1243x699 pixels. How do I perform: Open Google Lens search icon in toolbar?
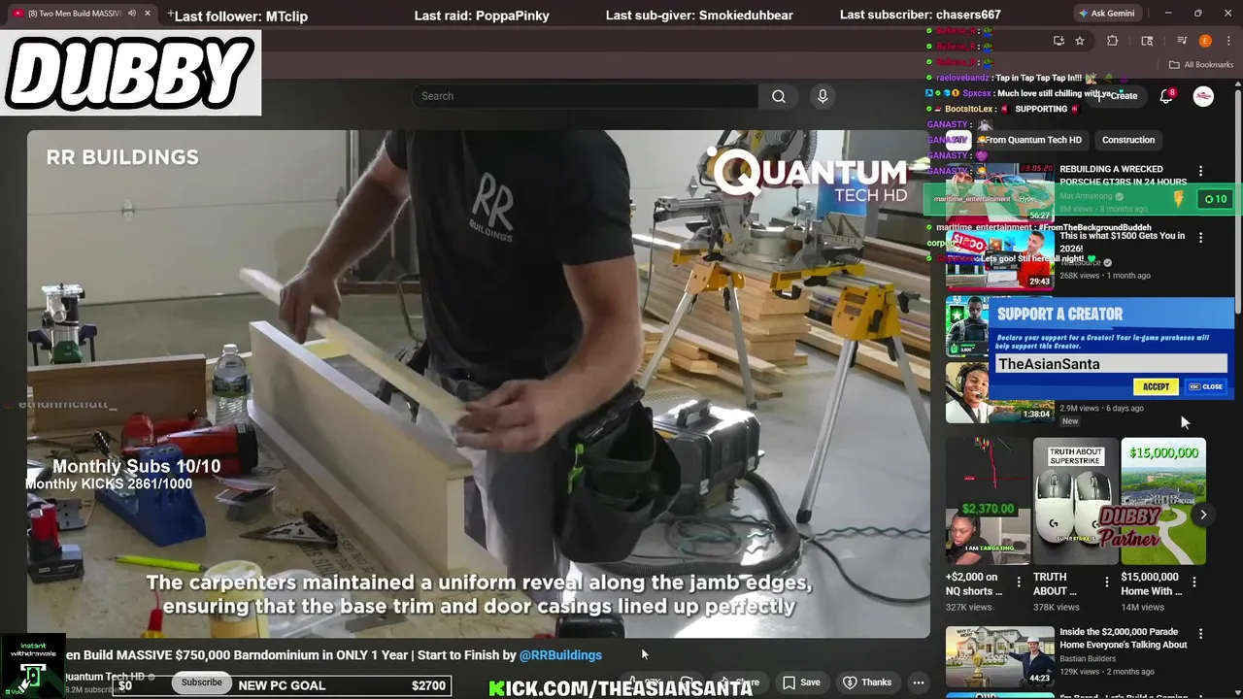(x=1147, y=41)
